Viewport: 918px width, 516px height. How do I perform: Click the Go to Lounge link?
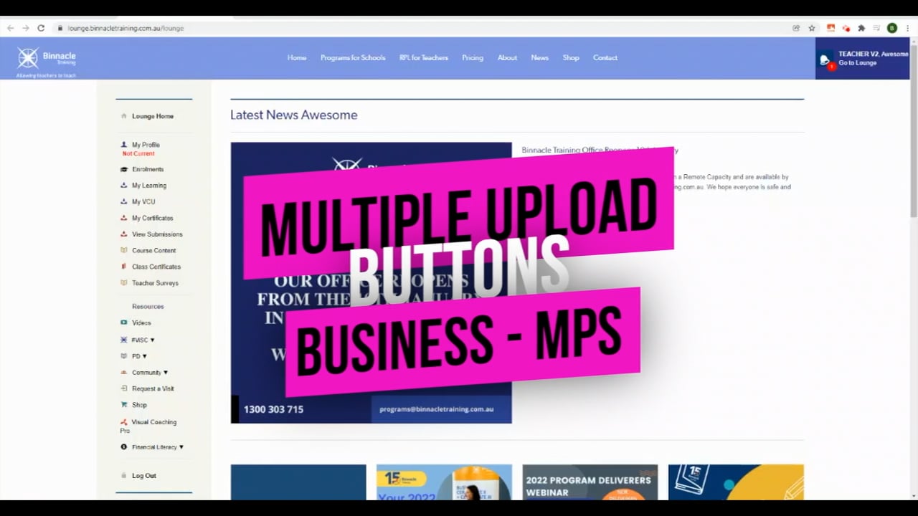pyautogui.click(x=858, y=63)
